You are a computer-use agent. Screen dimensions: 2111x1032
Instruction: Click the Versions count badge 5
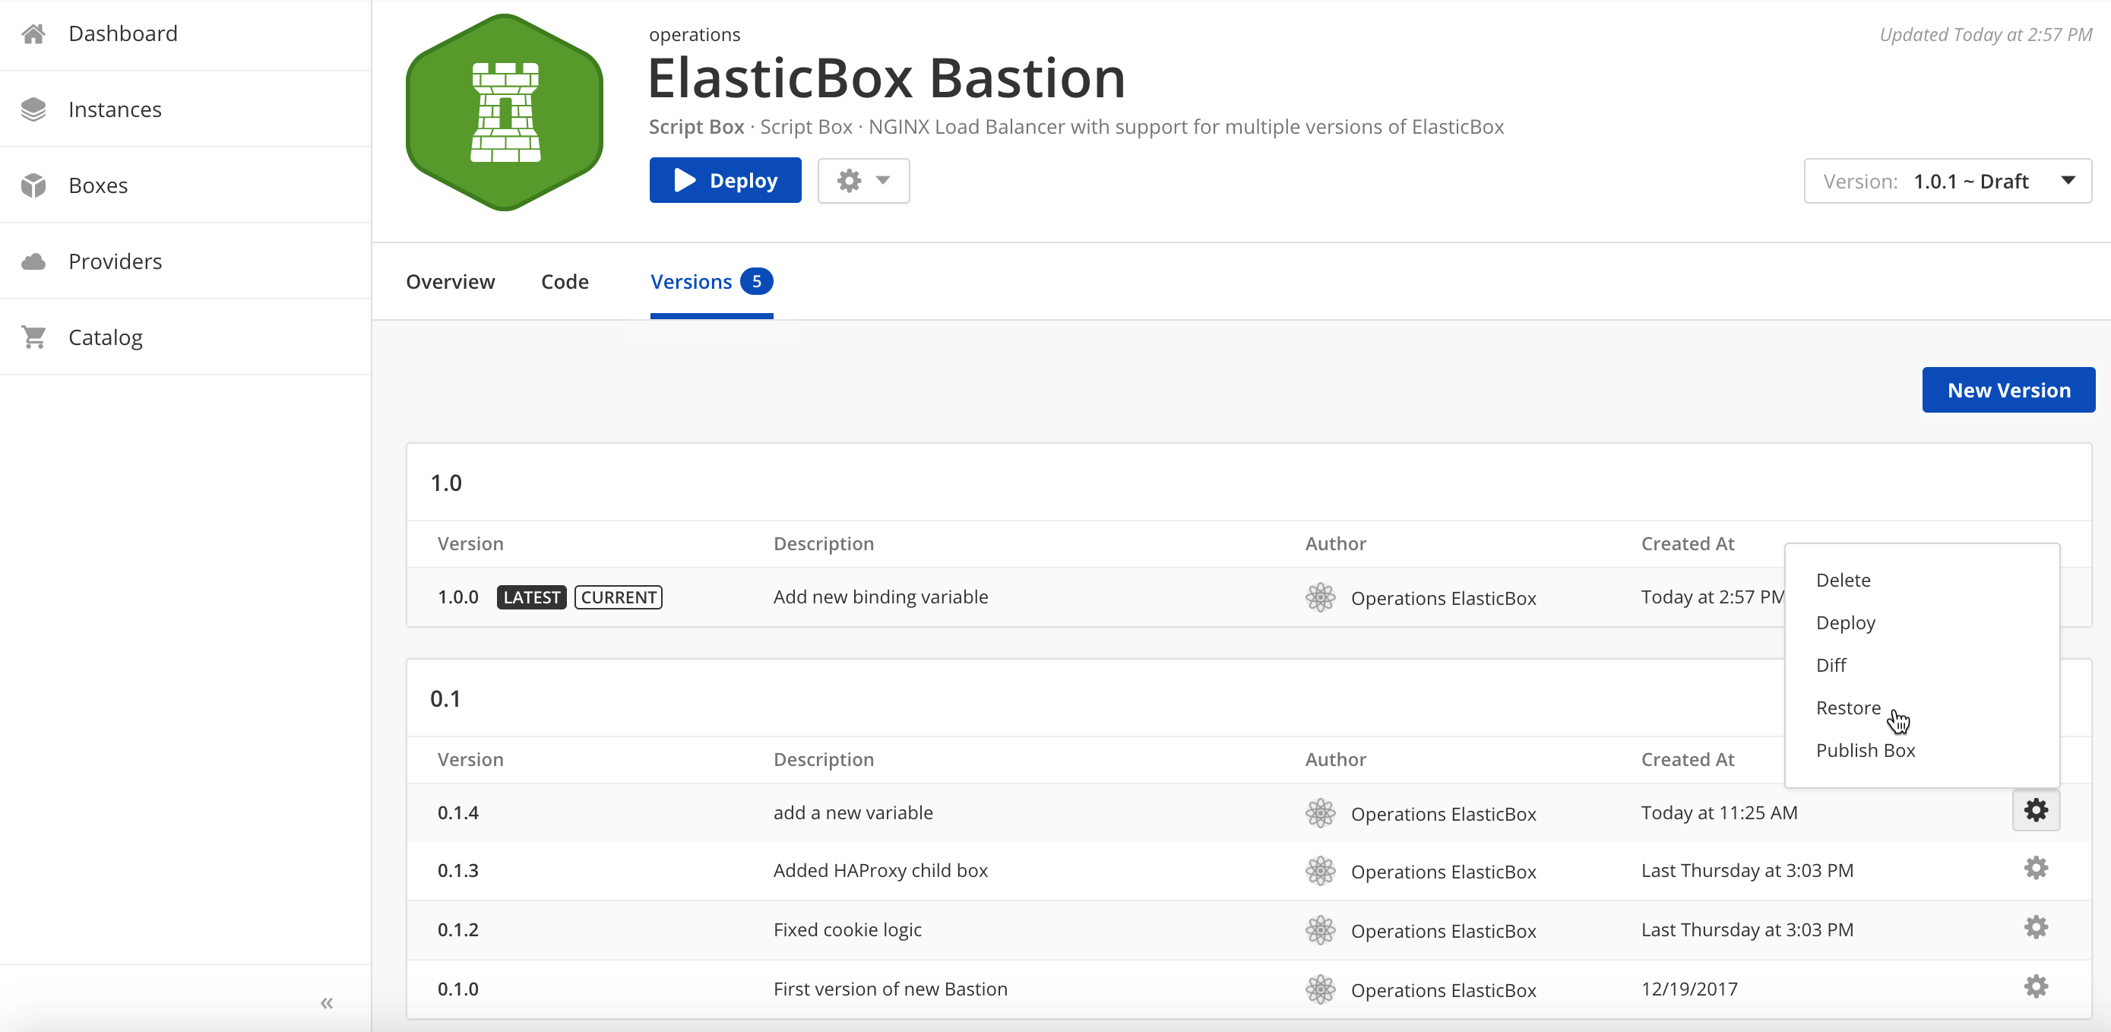tap(756, 281)
